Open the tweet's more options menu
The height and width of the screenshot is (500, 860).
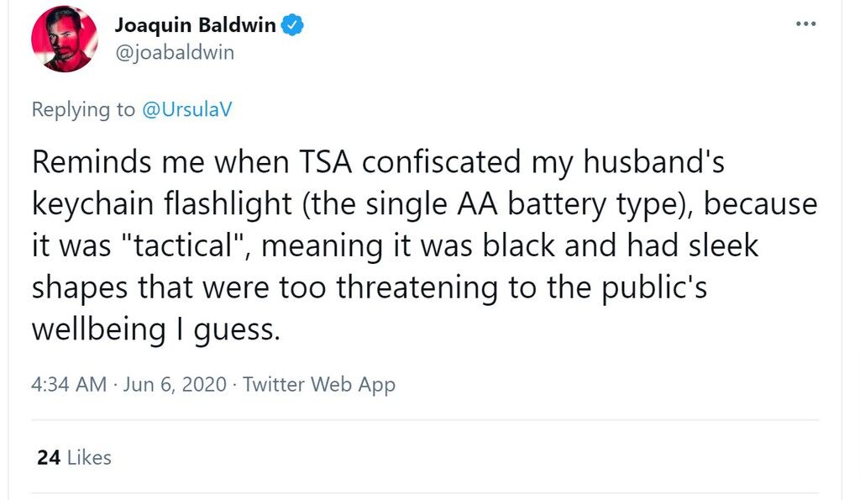click(805, 24)
